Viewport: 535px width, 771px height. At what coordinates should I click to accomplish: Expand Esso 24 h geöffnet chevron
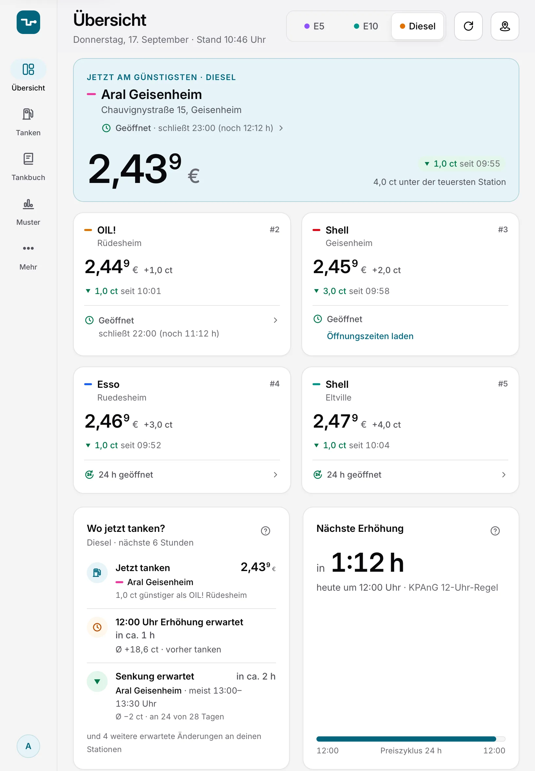[275, 474]
